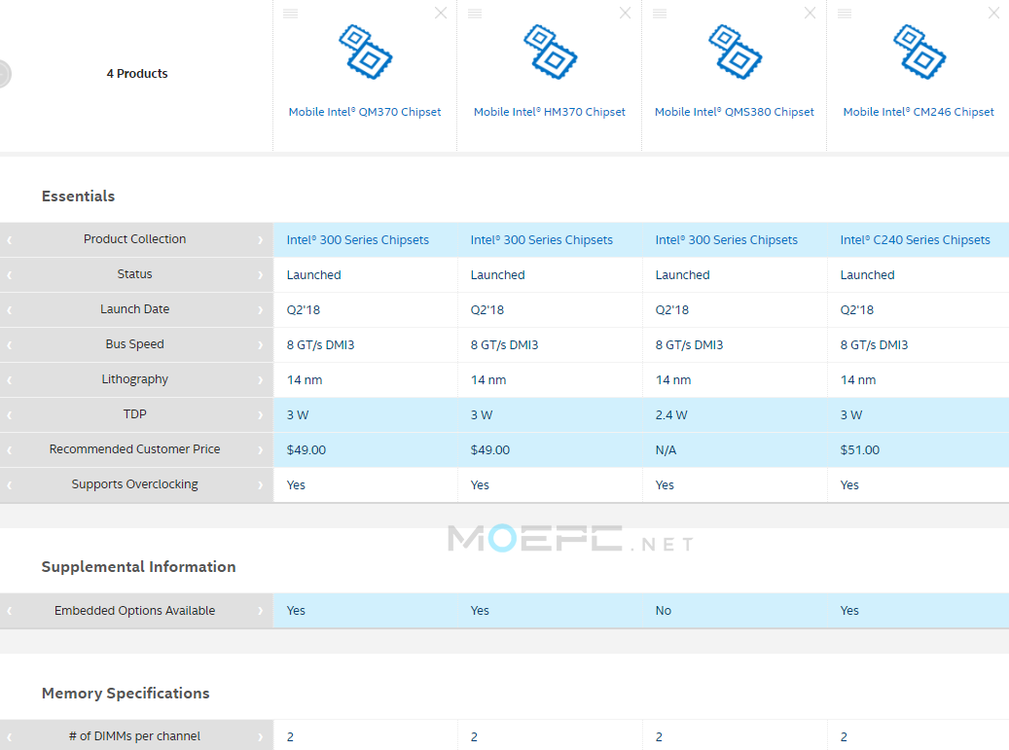Click right chevron on Launch Date row
The image size is (1009, 750).
tap(260, 310)
